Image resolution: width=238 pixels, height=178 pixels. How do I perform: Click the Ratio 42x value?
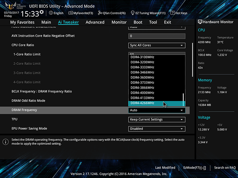tap(200, 68)
